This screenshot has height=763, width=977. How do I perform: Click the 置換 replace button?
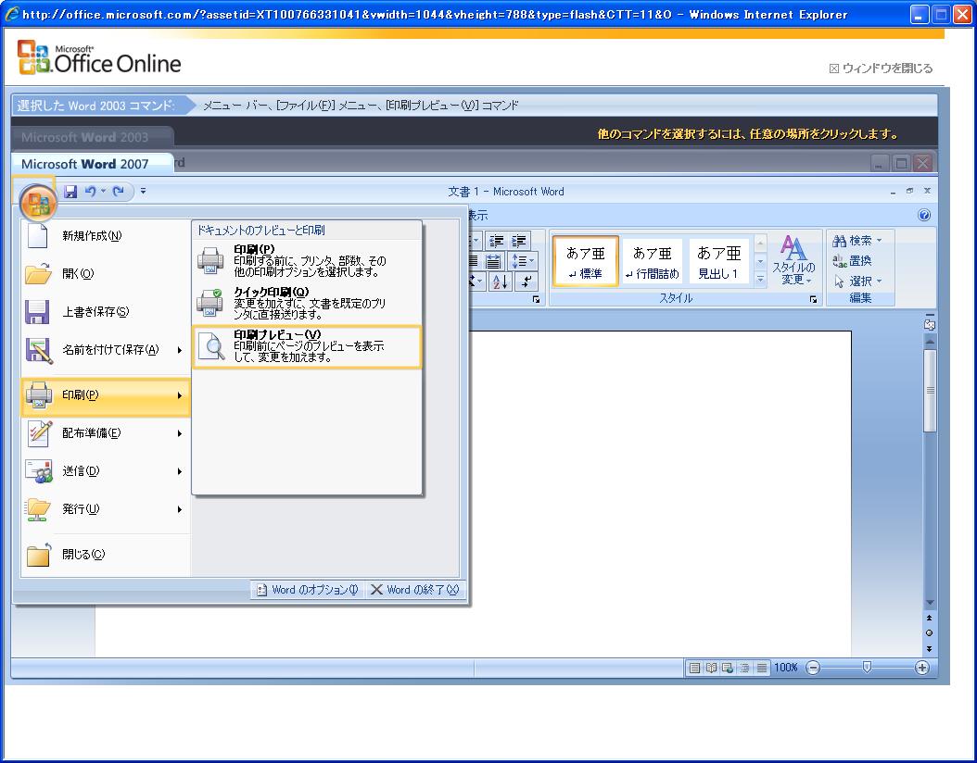tap(853, 261)
